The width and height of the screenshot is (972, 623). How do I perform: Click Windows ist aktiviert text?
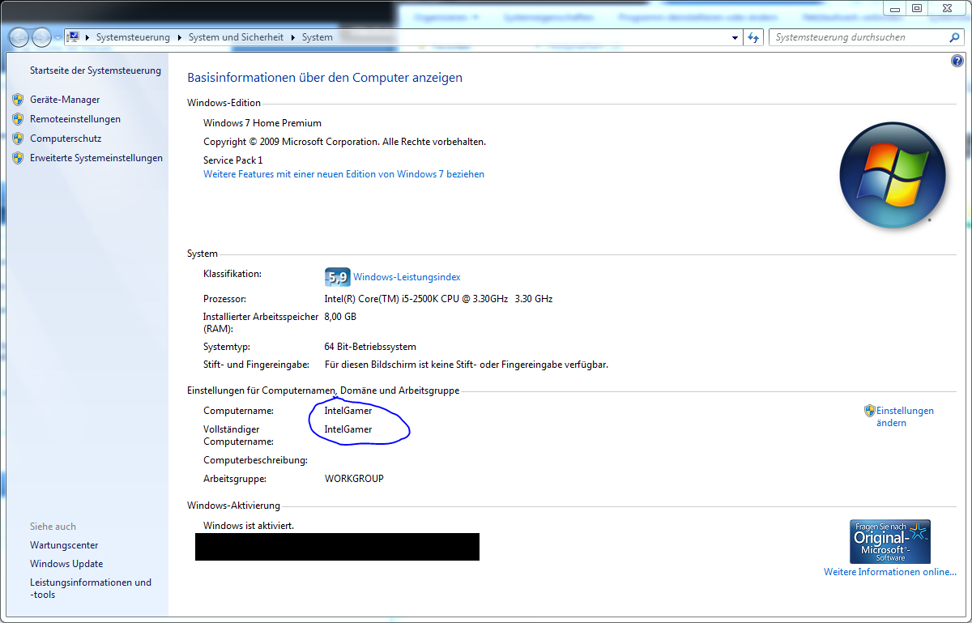tap(249, 526)
